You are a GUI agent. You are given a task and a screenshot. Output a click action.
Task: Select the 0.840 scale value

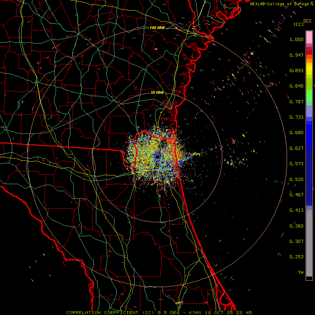click(296, 86)
